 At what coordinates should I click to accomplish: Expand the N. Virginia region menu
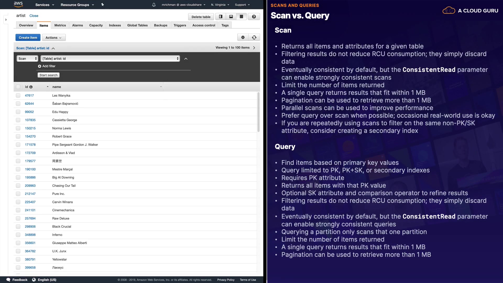[220, 5]
